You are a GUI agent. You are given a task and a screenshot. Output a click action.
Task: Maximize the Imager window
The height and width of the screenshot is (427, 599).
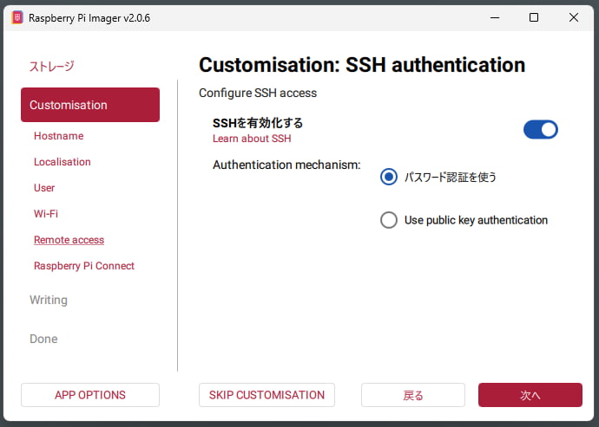534,17
